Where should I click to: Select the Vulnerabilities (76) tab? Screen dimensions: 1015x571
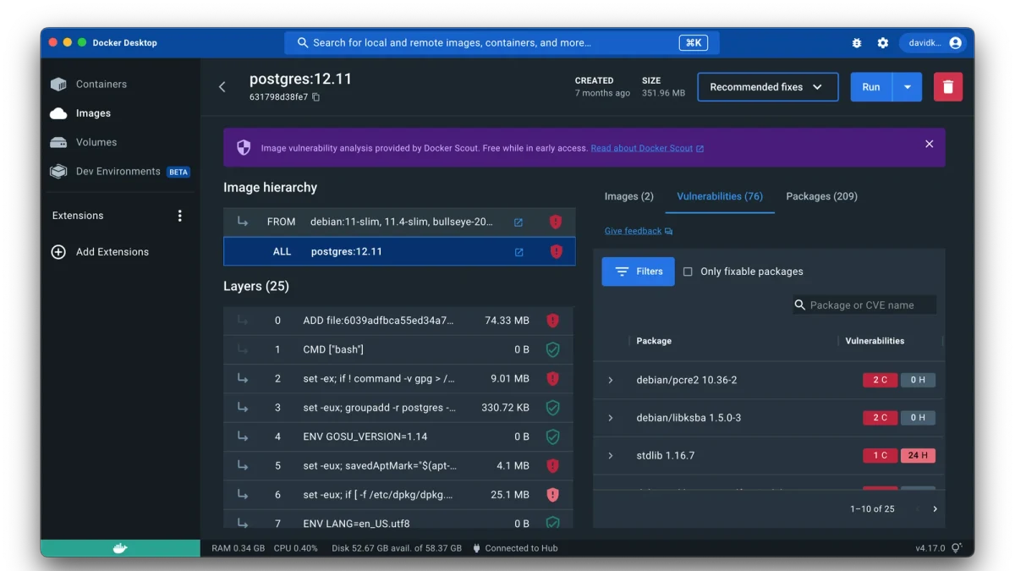pyautogui.click(x=720, y=196)
